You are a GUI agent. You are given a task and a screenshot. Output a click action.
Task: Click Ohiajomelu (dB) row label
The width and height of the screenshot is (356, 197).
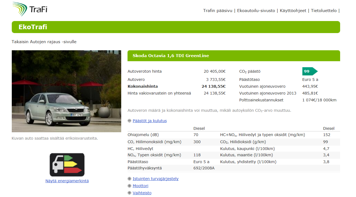pos(143,135)
